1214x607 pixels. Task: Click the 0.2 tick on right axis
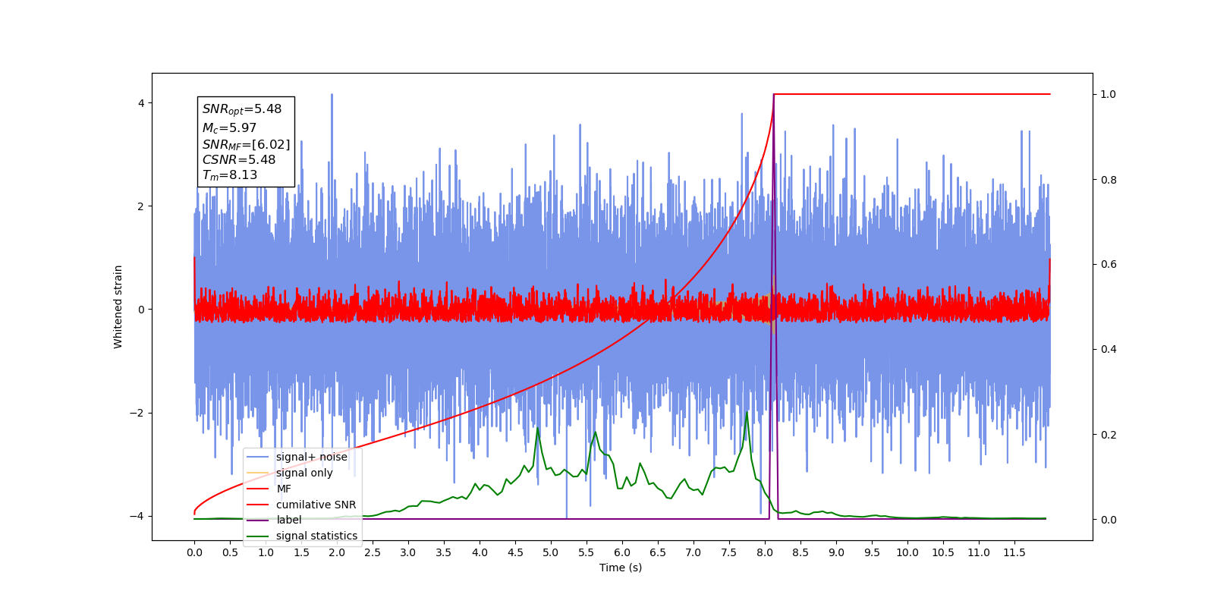pyautogui.click(x=1109, y=435)
